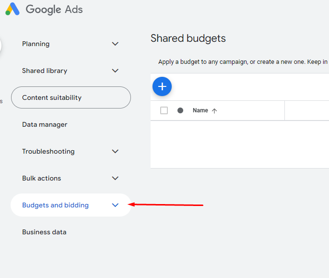This screenshot has height=278, width=329.
Task: Click the status dot column header icon
Action: click(x=180, y=110)
